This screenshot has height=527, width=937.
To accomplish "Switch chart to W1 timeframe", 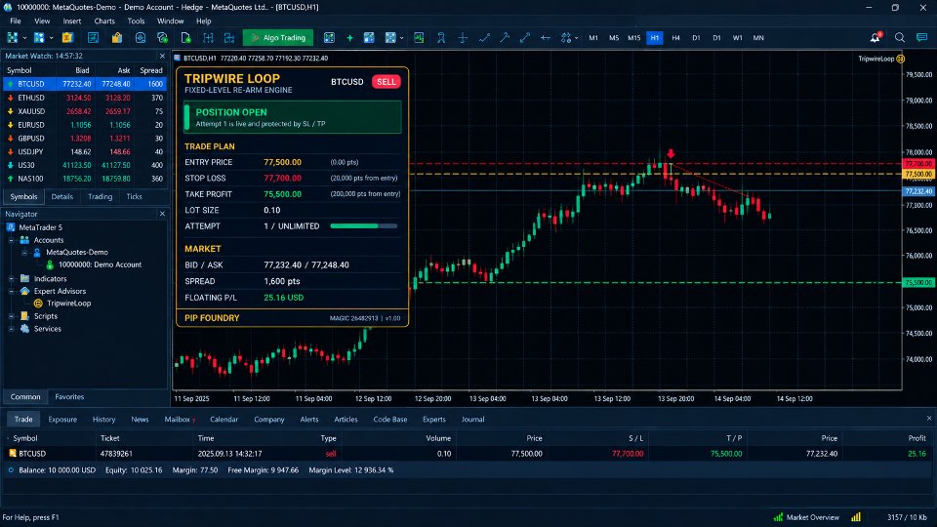I will tap(738, 38).
